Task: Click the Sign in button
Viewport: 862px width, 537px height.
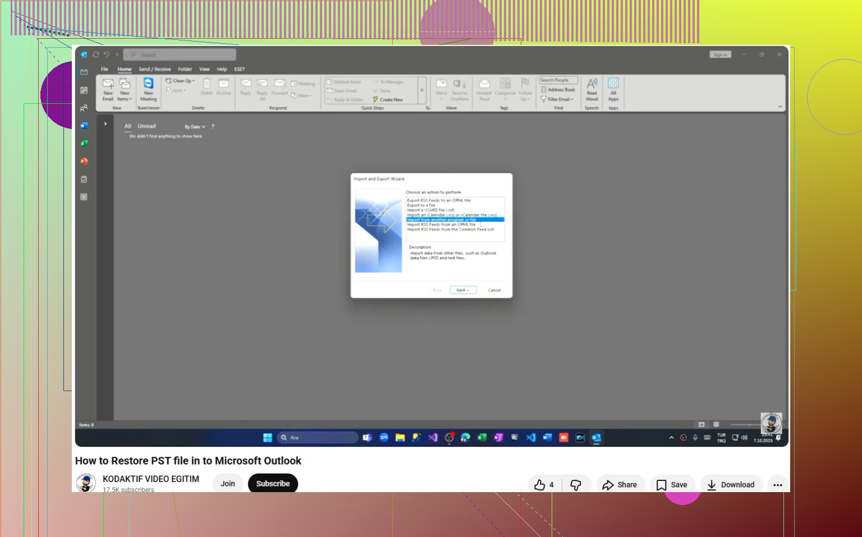Action: coord(721,54)
